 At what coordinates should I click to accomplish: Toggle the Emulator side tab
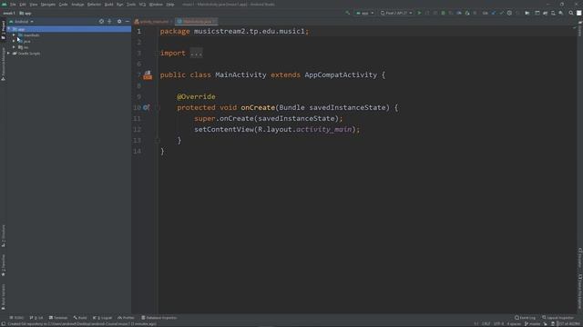[x=579, y=258]
